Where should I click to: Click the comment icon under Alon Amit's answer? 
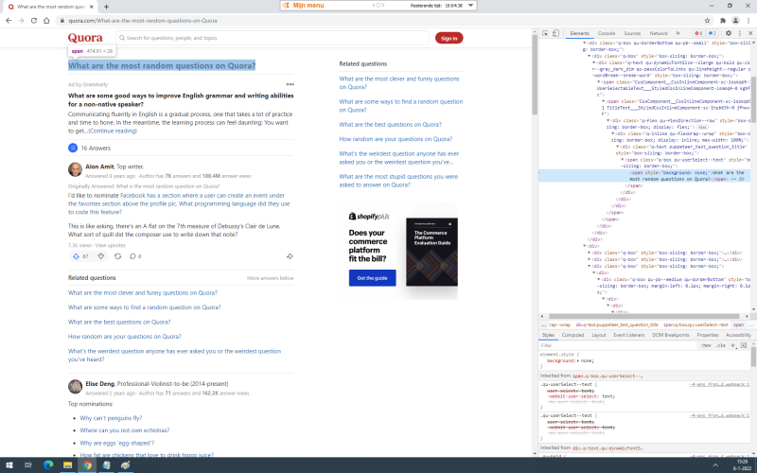tap(133, 256)
